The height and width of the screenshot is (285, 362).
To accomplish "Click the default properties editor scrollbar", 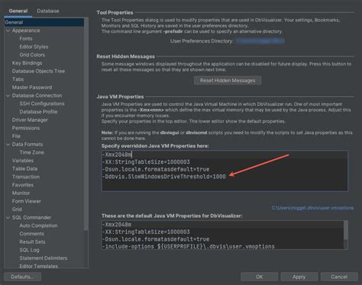I will (x=346, y=230).
